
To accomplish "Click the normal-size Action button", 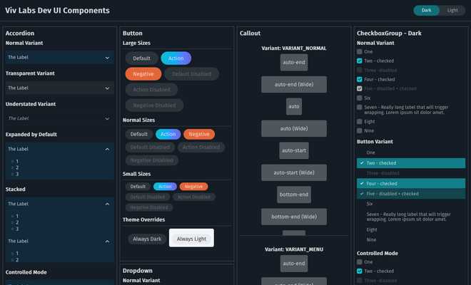I will coord(168,134).
